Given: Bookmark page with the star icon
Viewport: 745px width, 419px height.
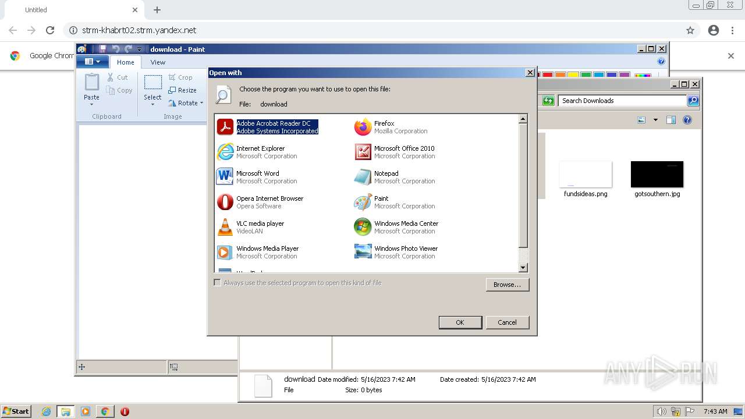Looking at the screenshot, I should (x=690, y=30).
